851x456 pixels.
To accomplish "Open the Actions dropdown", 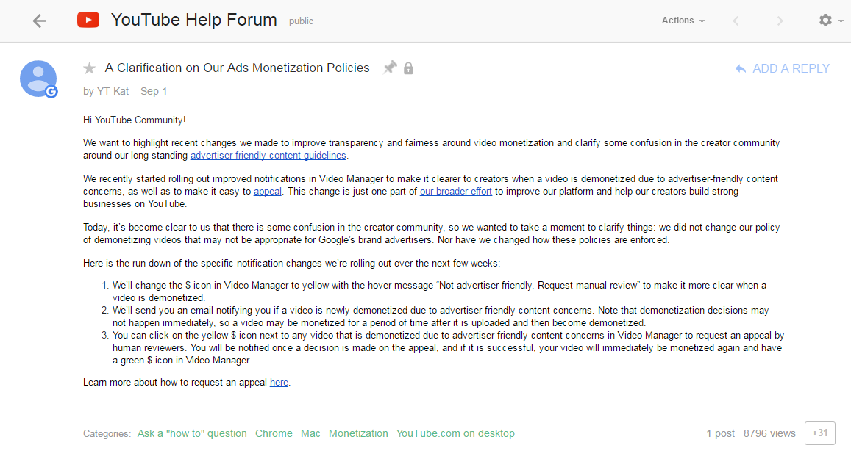I will pyautogui.click(x=683, y=21).
